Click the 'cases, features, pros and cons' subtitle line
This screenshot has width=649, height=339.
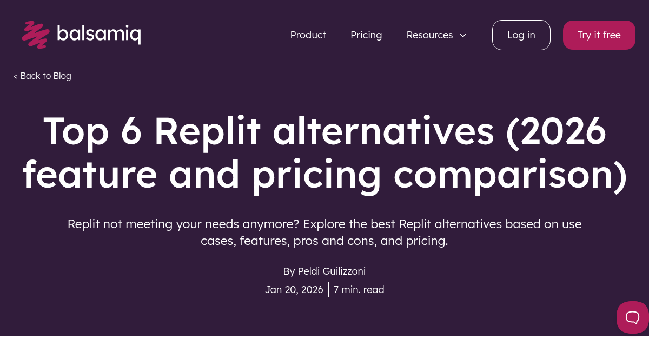(325, 241)
